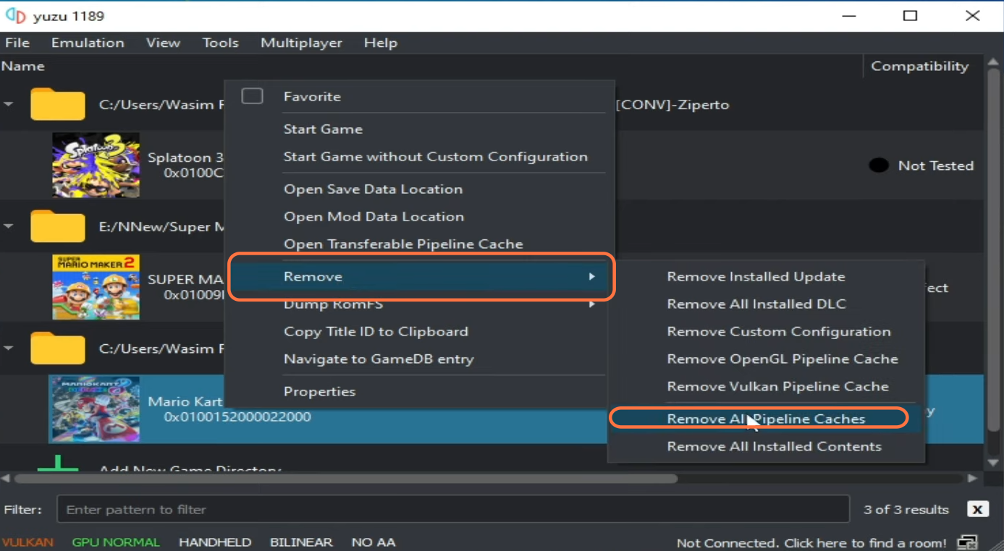The height and width of the screenshot is (551, 1004).
Task: Click the yuzu logo icon in title bar
Action: click(15, 16)
